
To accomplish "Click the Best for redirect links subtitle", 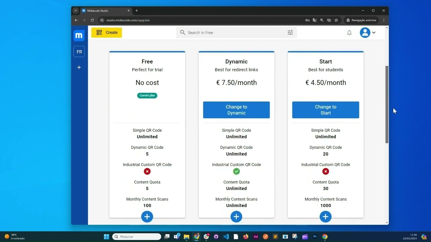I will tap(236, 70).
